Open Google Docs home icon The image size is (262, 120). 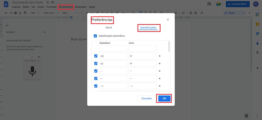pyautogui.click(x=6, y=4)
